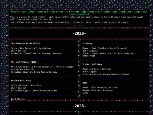Click IronLung 'Sci-Fi, Horror' genre line
This screenshot has width=153, height=115.
pos(109,55)
